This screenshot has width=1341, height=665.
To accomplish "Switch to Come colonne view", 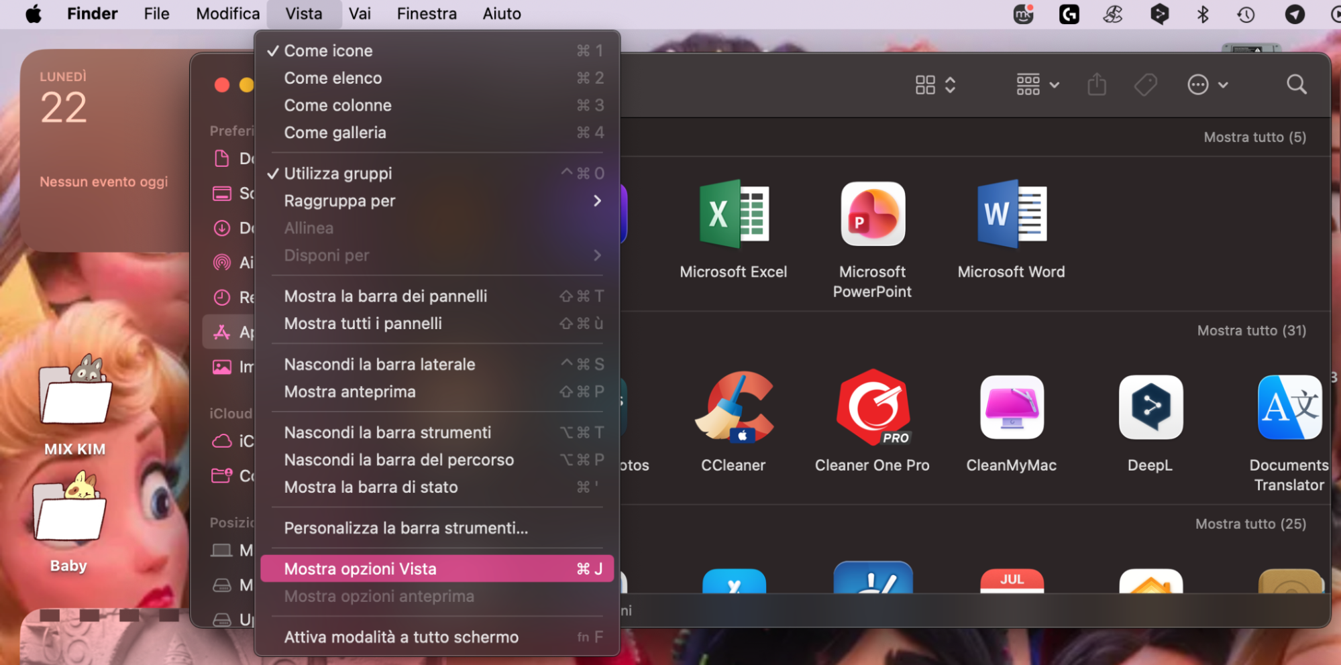I will click(437, 105).
